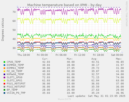Click the VCCIN_P0_TMP legend label
The height and width of the screenshot is (102, 129).
(x=16, y=93)
